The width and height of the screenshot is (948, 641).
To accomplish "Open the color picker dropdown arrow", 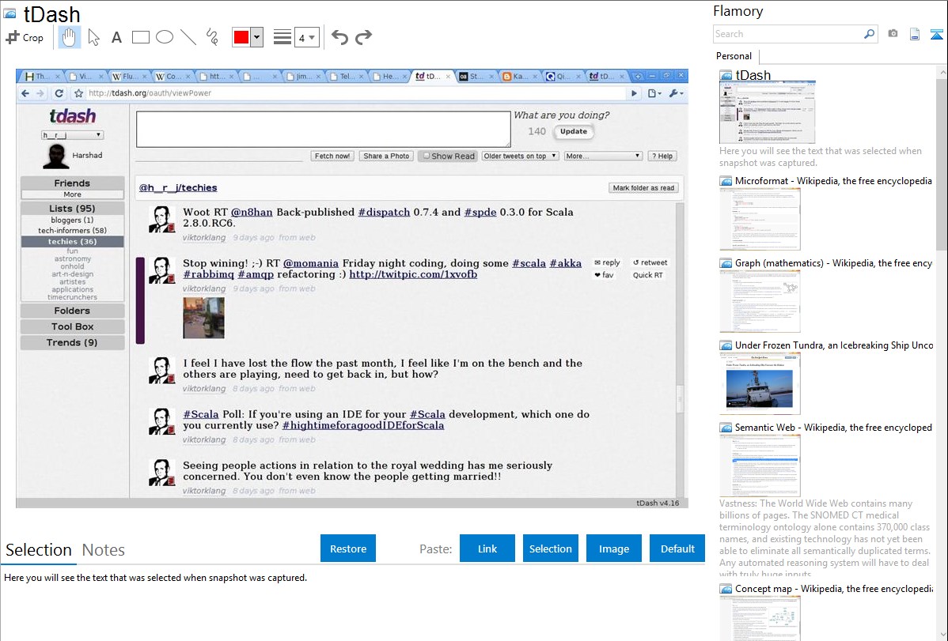I will pos(256,37).
